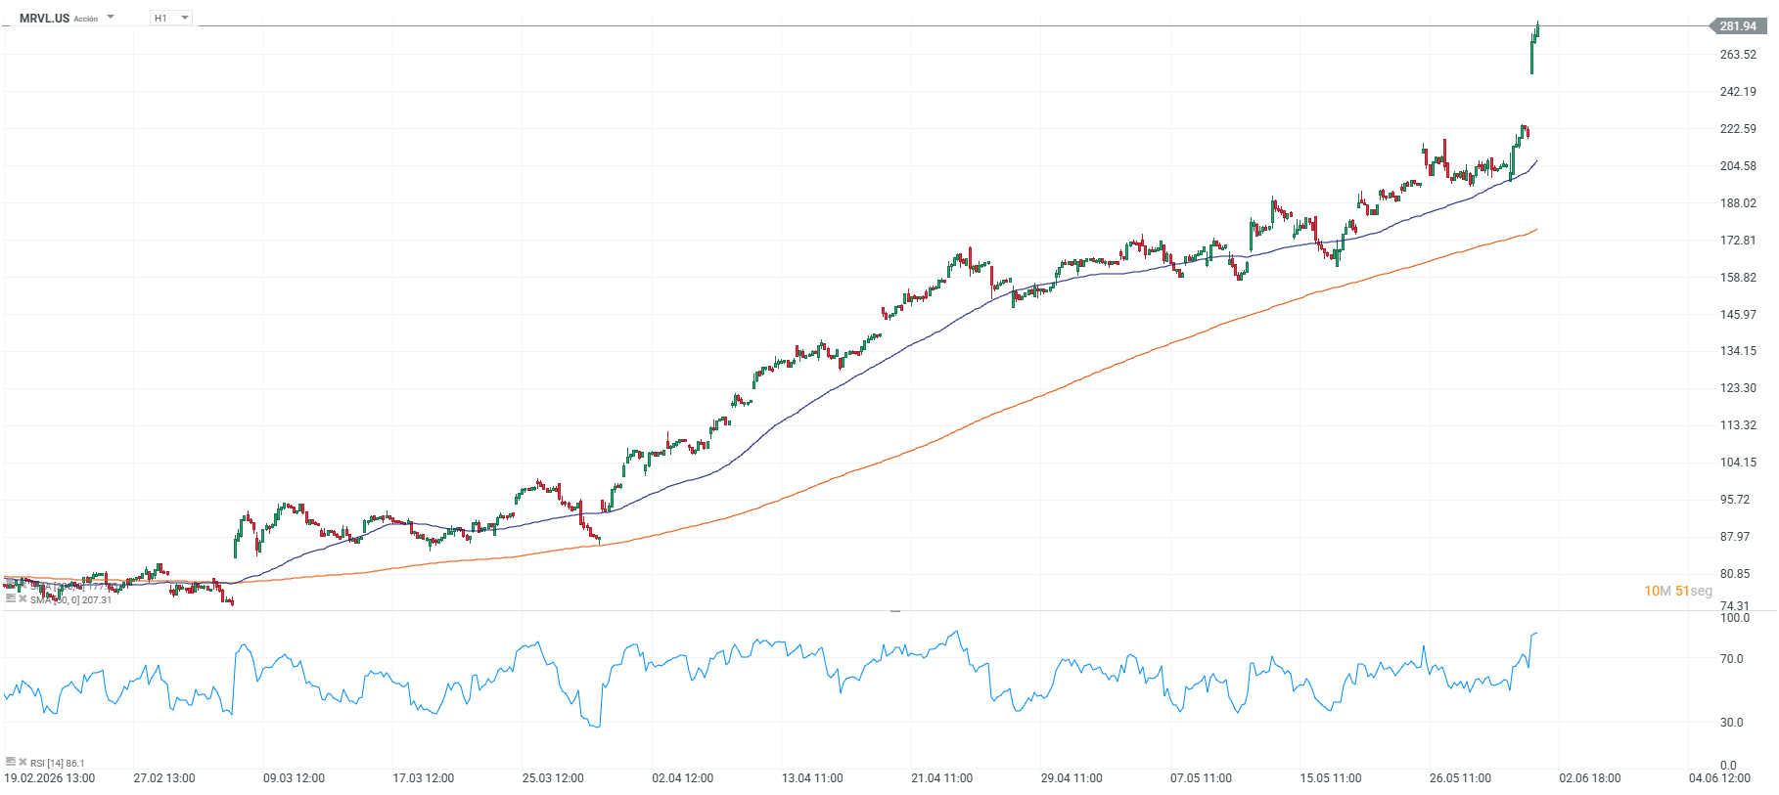1779x795 pixels.
Task: Click the 145.97 price axis label
Action: coord(1738,315)
